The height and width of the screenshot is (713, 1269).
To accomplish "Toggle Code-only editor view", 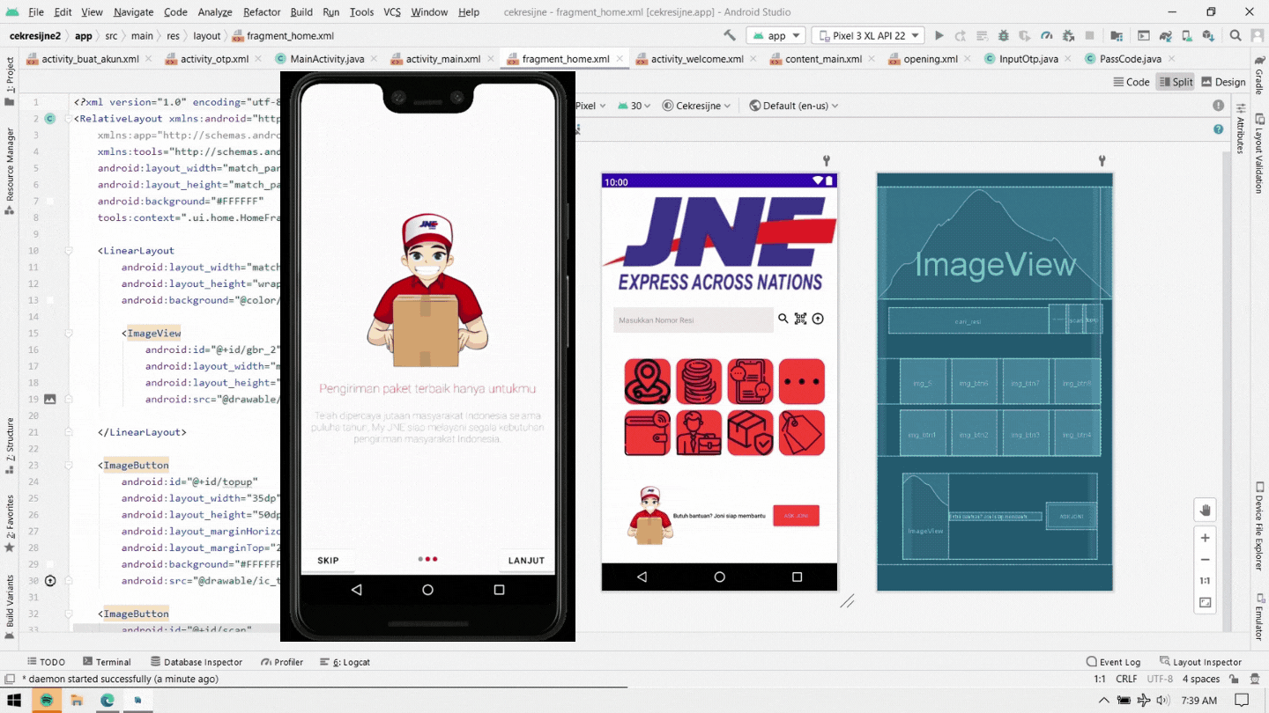I will click(x=1132, y=82).
